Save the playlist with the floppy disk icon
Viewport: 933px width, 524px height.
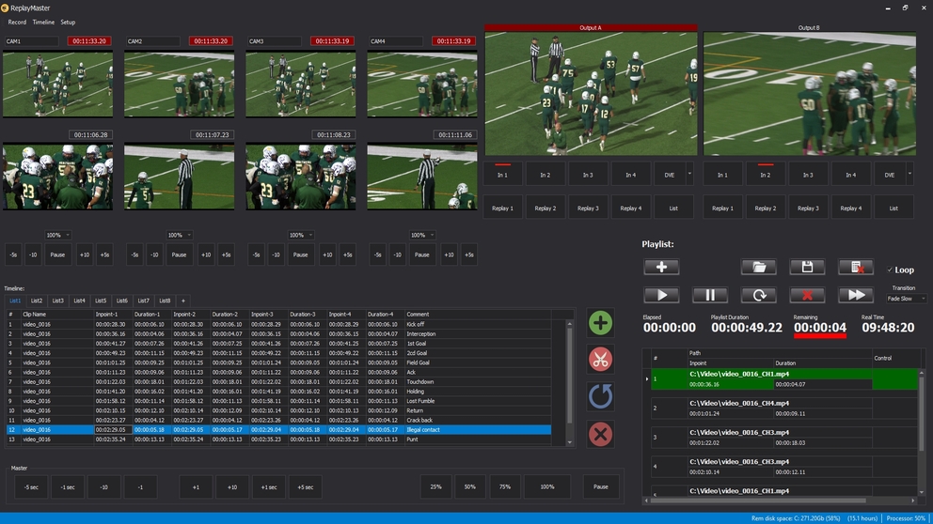click(807, 268)
